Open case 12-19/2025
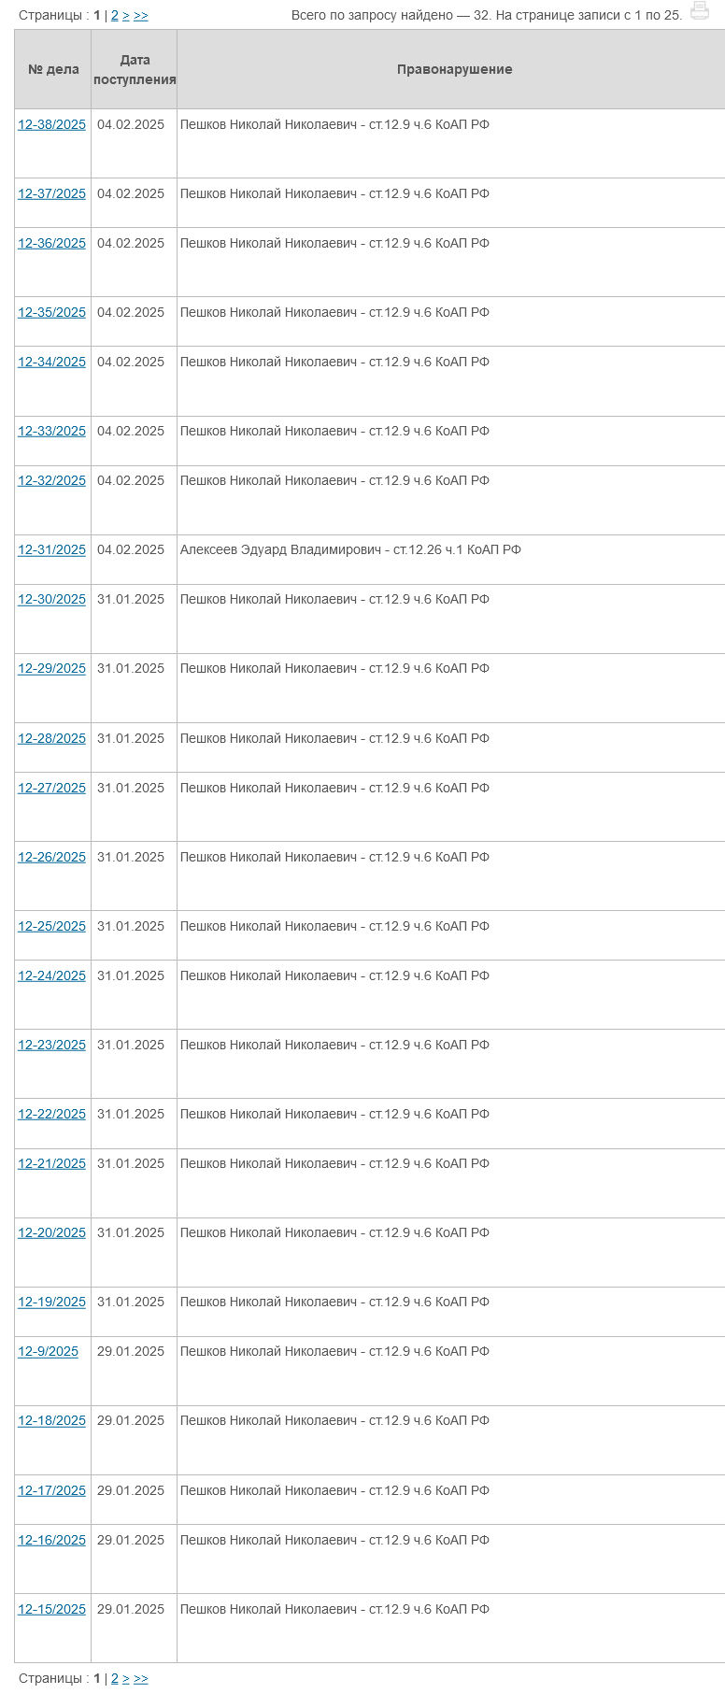 point(51,1302)
